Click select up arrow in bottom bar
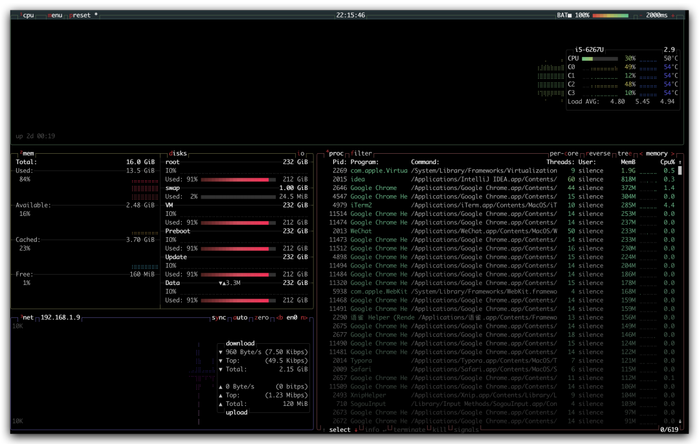Screen dimensions: 699x444 [x=324, y=430]
